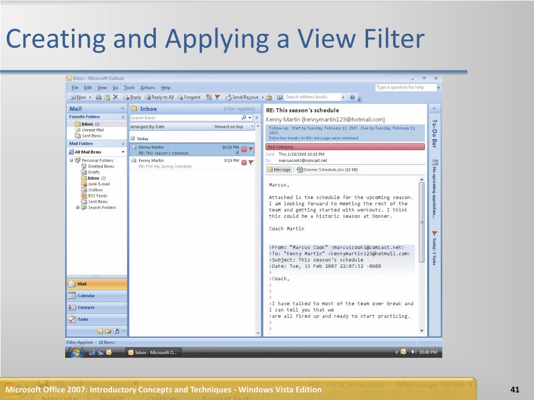The height and width of the screenshot is (400, 534).
Task: Switch to the Tasks navigation button
Action: pos(96,319)
